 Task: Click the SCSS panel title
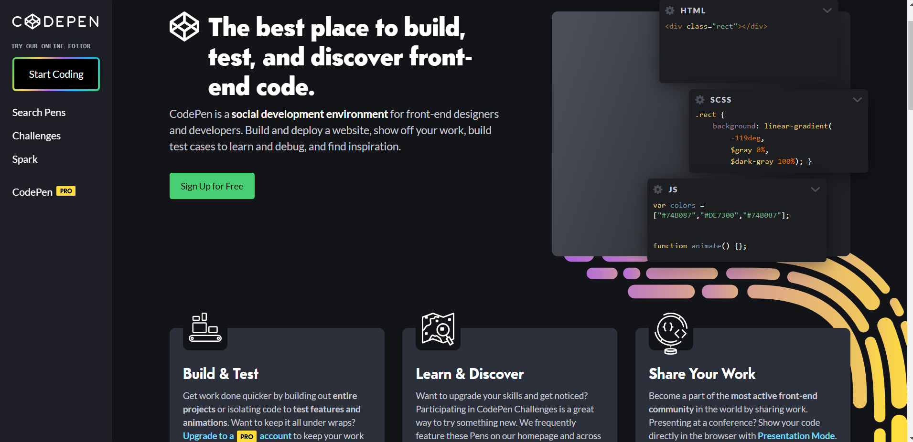pos(720,100)
